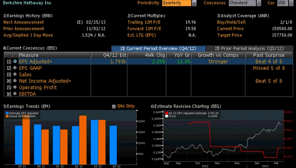This screenshot has height=168, width=296.
Task: Click the Forward 12M P/E value 19.50
Action: pos(191,29)
